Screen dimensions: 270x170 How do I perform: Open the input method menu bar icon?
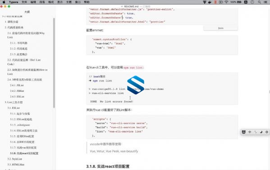246,2
